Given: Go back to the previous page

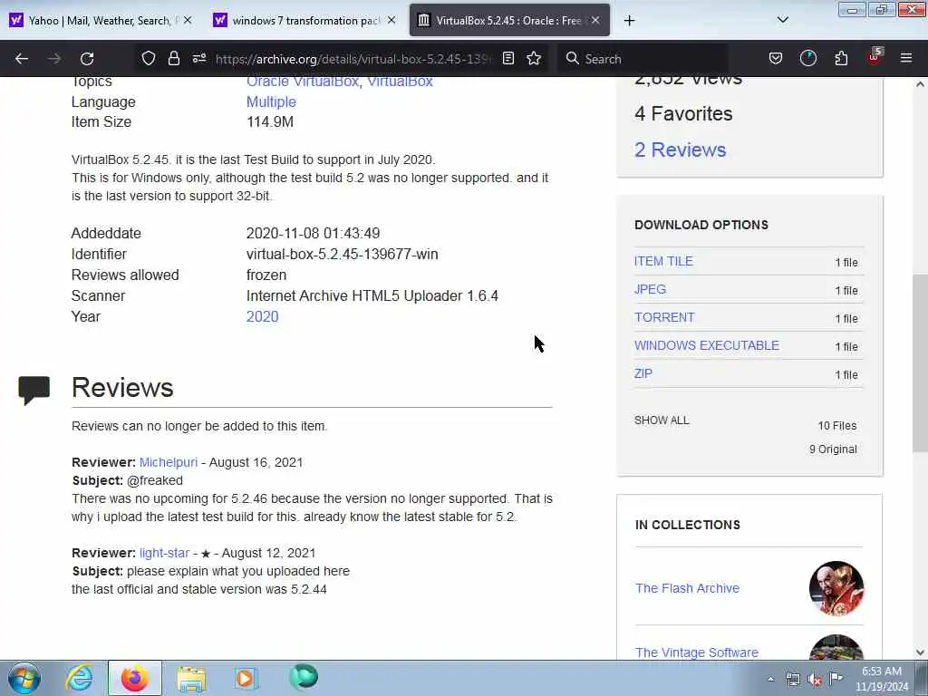Looking at the screenshot, I should 22,59.
